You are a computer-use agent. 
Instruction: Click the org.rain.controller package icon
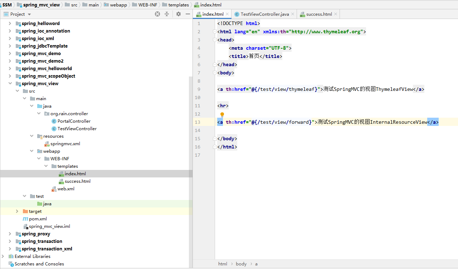pyautogui.click(x=47, y=114)
